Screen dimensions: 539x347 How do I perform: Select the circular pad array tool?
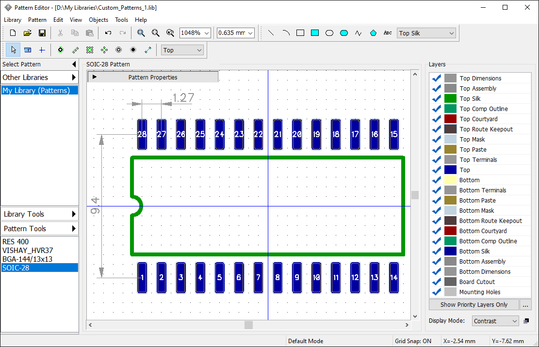click(104, 50)
